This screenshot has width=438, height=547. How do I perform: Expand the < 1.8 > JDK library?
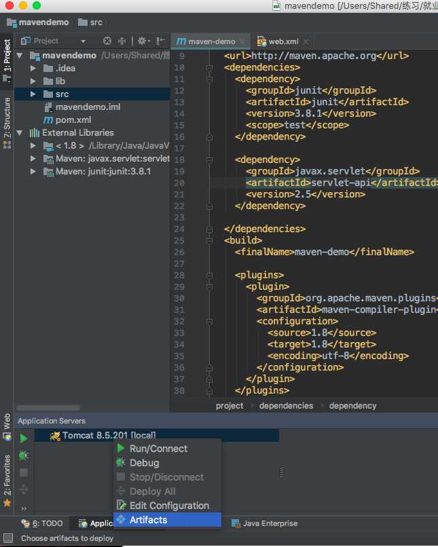tap(33, 146)
